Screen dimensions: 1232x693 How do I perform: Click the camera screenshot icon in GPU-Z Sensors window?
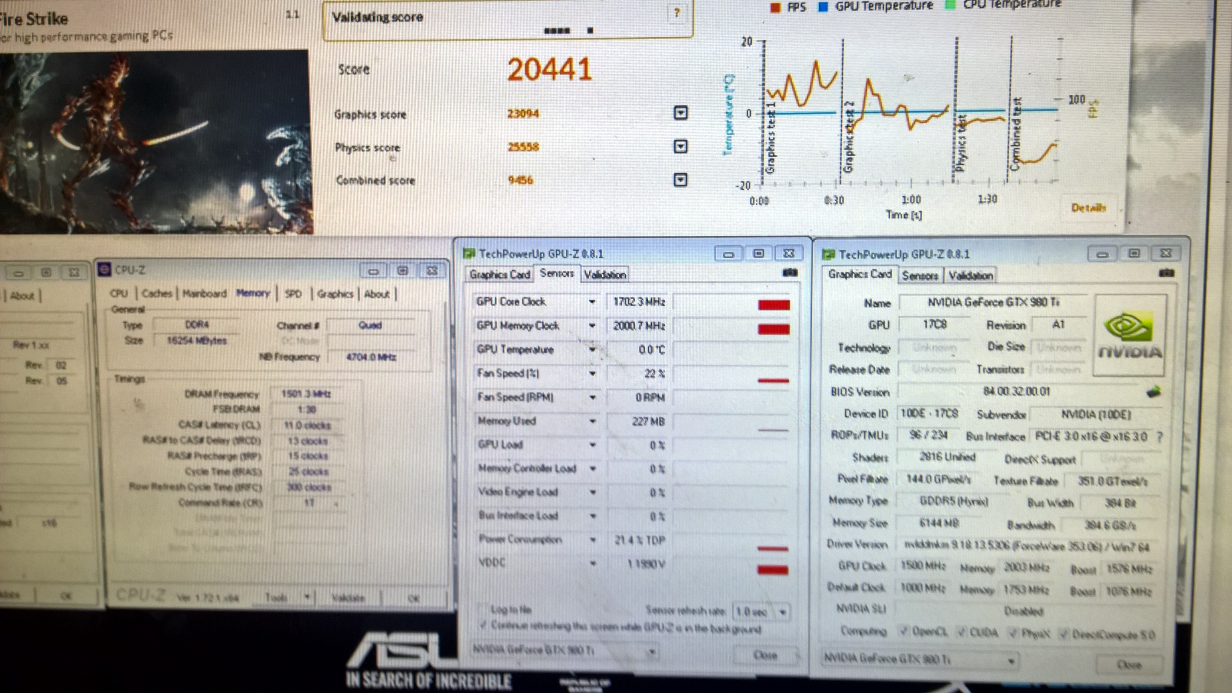coord(790,273)
